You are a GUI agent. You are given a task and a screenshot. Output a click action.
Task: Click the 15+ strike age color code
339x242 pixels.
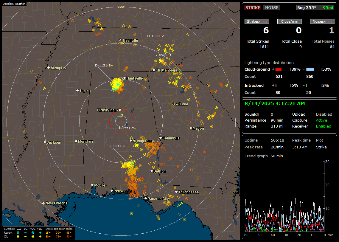click(x=48, y=233)
